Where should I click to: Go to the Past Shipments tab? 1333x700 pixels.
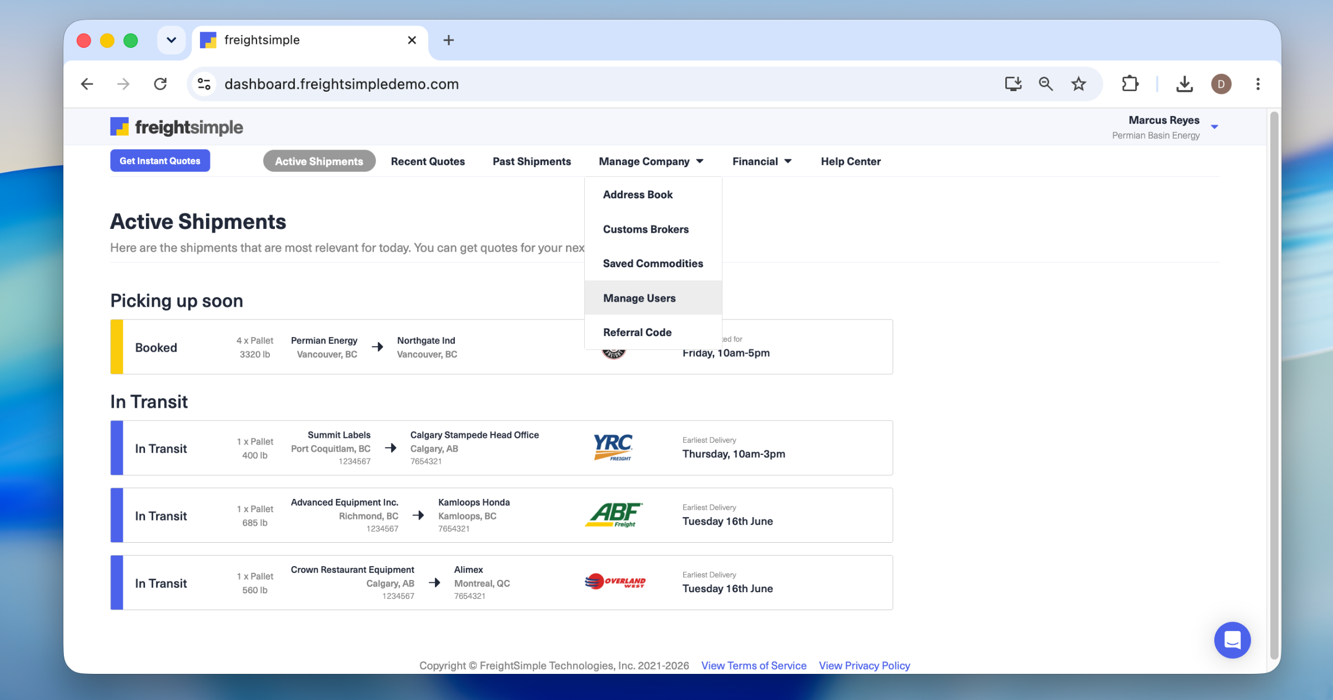(532, 162)
